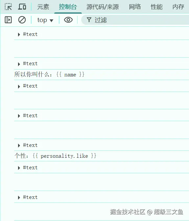Expand the last #text node

click(x=19, y=198)
